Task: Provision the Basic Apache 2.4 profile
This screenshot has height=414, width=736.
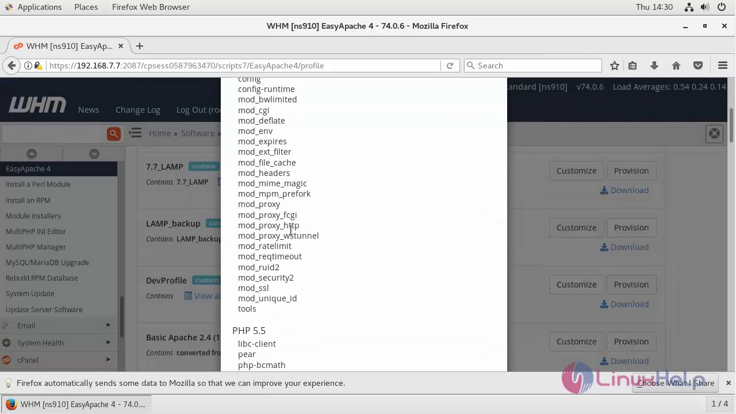Action: 631,342
